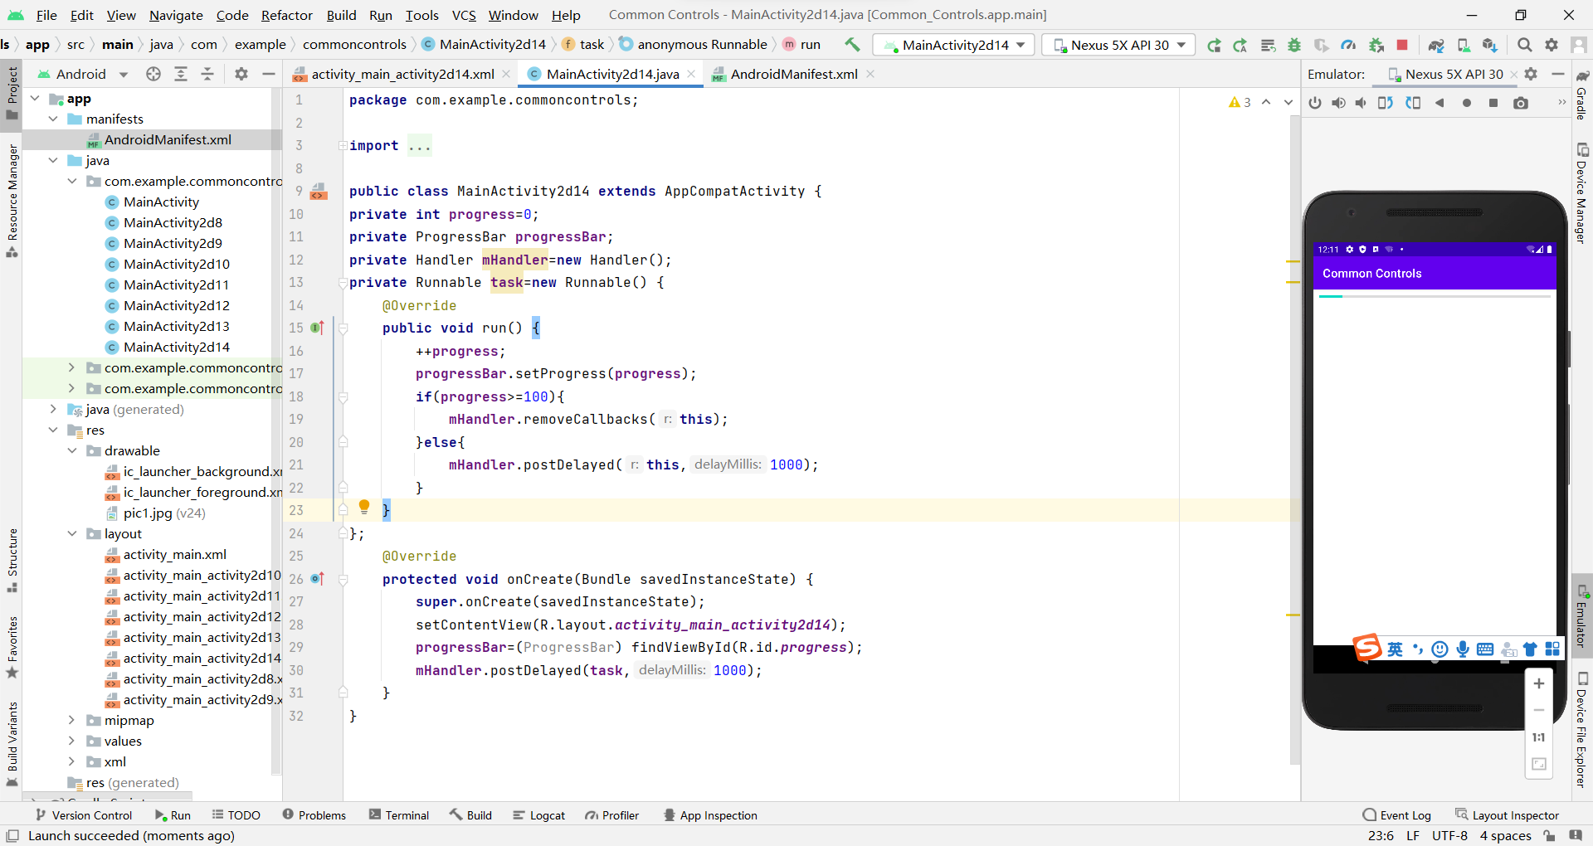
Task: Take a screenshot of the emulator
Action: [1521, 103]
